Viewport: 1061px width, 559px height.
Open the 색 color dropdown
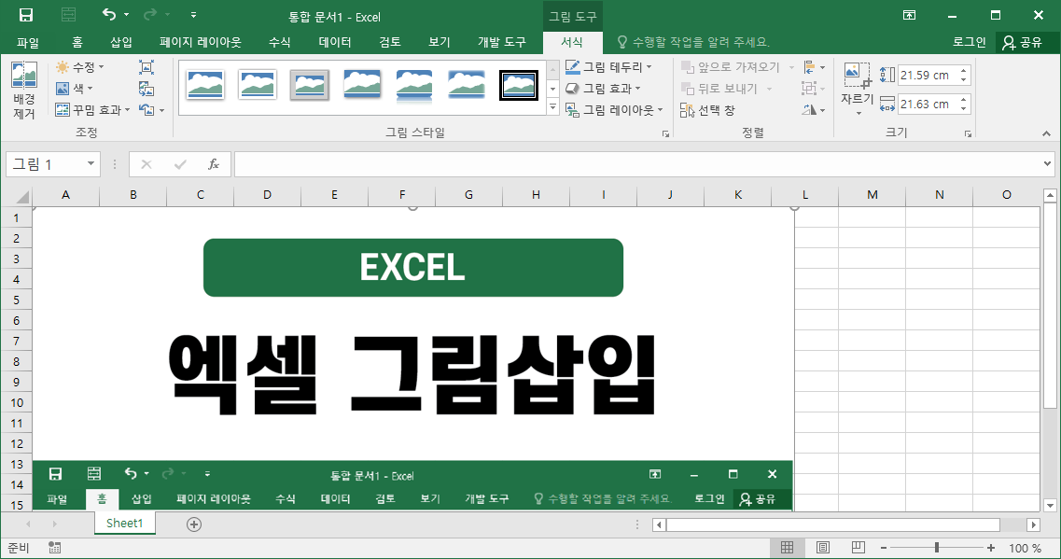74,88
